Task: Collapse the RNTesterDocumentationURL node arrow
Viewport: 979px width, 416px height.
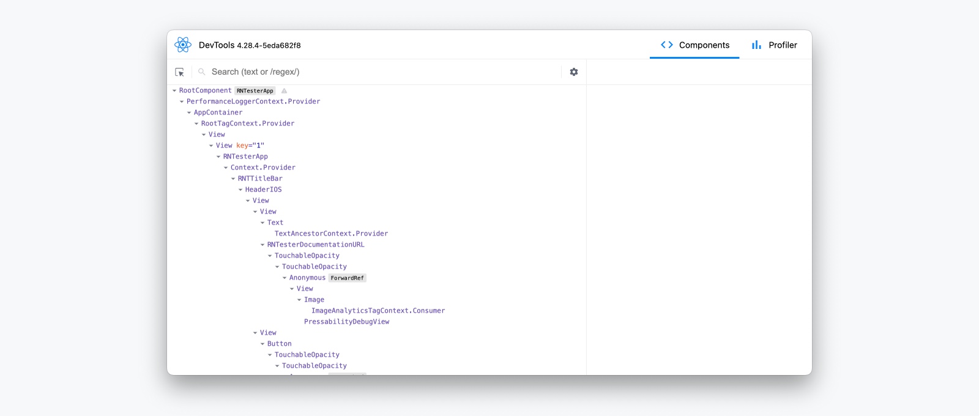Action: [262, 245]
